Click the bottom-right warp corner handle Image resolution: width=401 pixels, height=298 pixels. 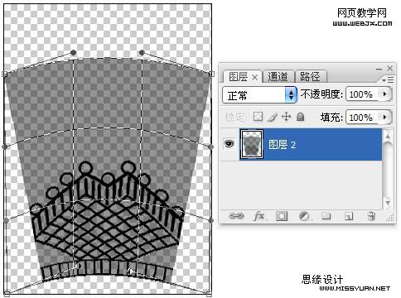[x=209, y=293]
